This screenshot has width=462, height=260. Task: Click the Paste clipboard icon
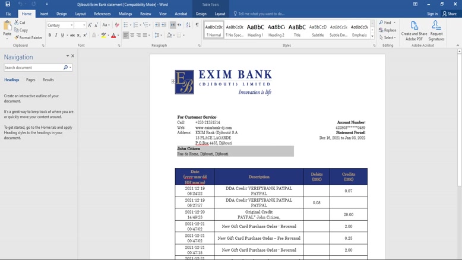7,28
